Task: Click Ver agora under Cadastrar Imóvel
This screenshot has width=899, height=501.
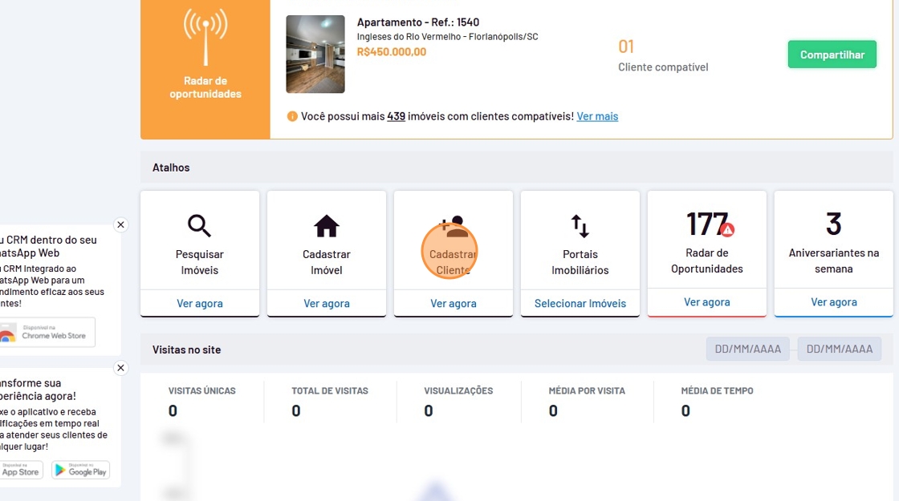Action: pos(327,304)
